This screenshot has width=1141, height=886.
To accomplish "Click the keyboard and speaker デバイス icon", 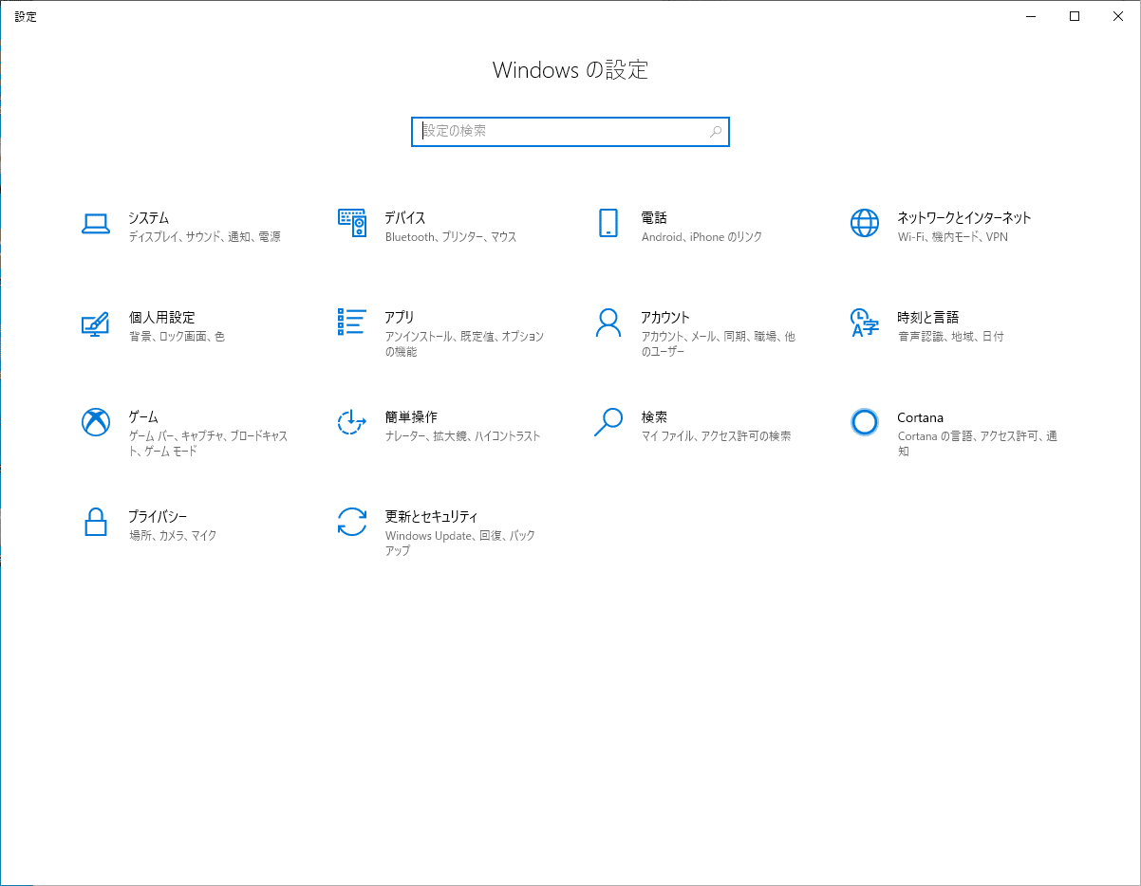I will tap(352, 223).
